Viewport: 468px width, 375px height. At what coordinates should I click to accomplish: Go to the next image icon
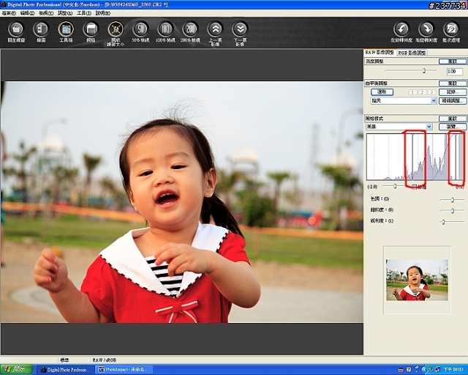pyautogui.click(x=240, y=29)
